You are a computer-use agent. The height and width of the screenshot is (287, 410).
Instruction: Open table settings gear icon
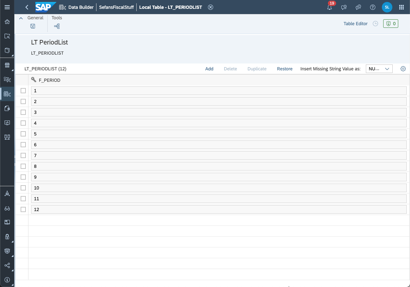403,69
